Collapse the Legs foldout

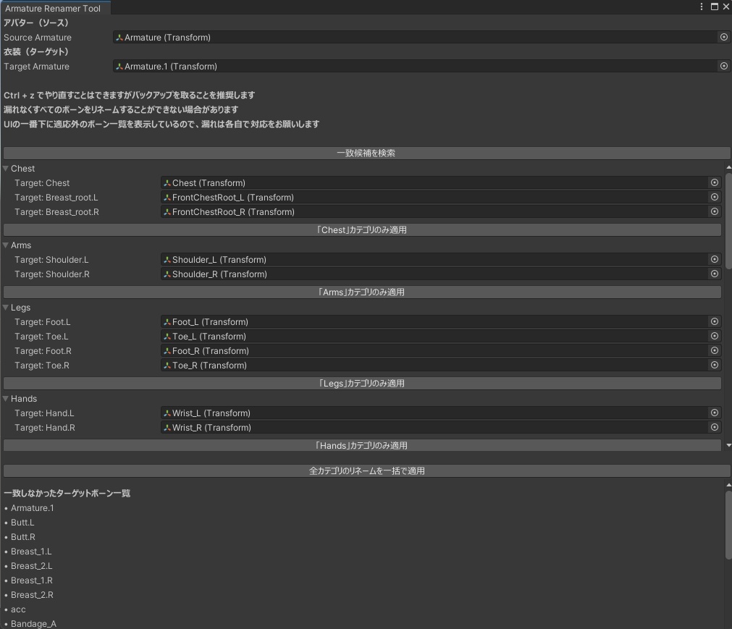6,307
